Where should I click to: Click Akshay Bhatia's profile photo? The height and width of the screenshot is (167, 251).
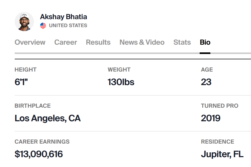pos(24,22)
